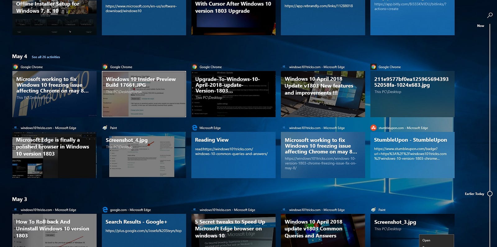Open Reading View Edge activity card
Image resolution: width=497 pixels, height=247 pixels.
[x=233, y=155]
